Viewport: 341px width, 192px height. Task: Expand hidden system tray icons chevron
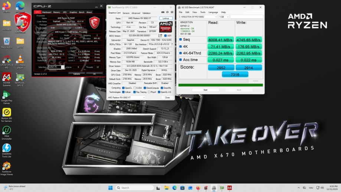coord(299,188)
